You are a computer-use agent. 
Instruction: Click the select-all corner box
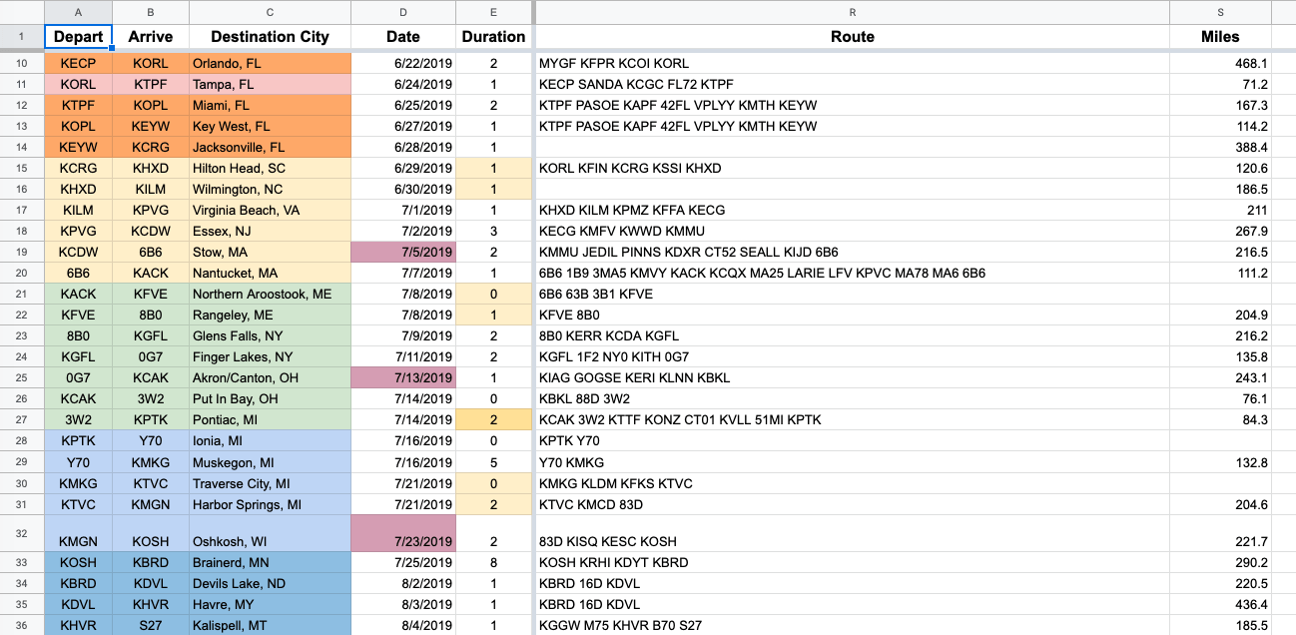[x=21, y=12]
